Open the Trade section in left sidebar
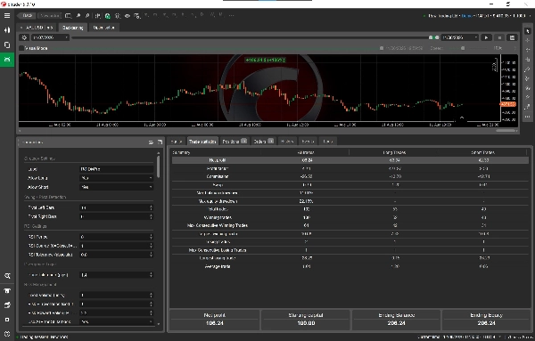Image resolution: width=535 pixels, height=341 pixels. point(7,30)
